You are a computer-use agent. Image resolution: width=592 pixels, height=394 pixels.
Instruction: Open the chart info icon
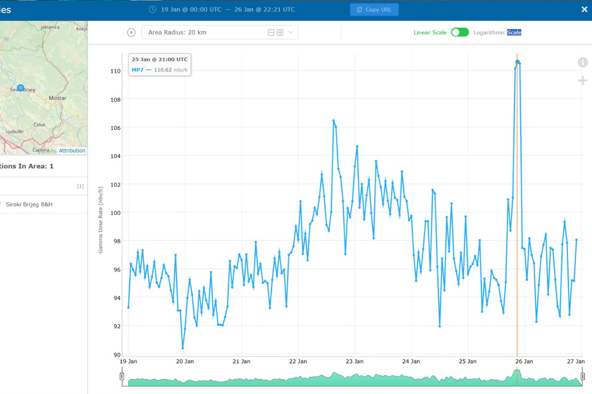(583, 62)
